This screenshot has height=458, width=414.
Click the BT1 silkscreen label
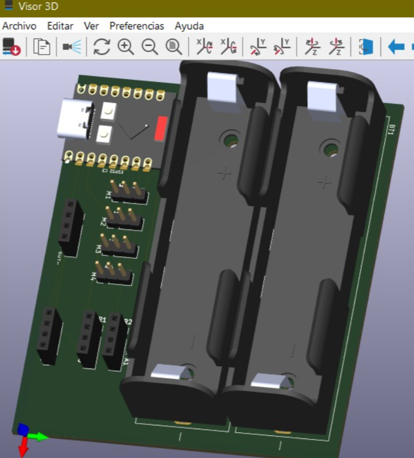[392, 130]
